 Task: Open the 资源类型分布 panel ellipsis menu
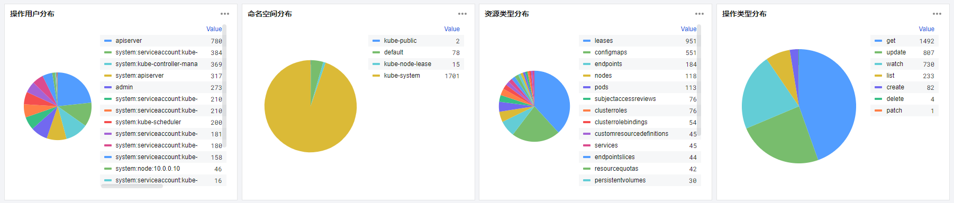699,14
